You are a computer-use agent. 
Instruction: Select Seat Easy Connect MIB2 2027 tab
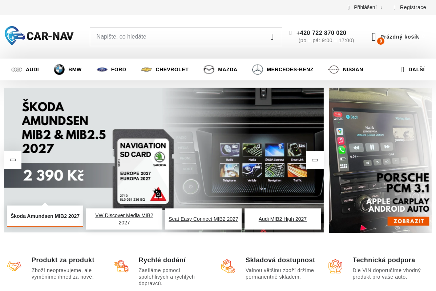(203, 219)
